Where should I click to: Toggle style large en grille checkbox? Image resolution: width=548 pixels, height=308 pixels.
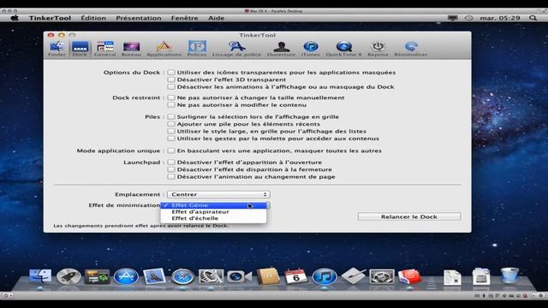[171, 131]
